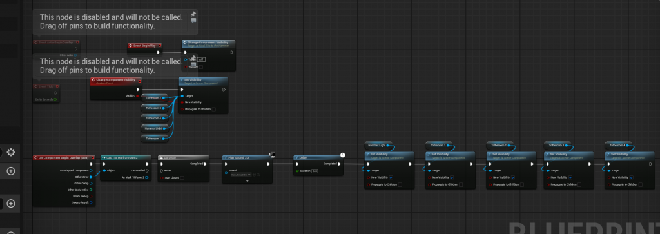Toggle Start Closed checkbox on Do Once node
Image resolution: width=660 pixels, height=234 pixels.
pyautogui.click(x=182, y=178)
